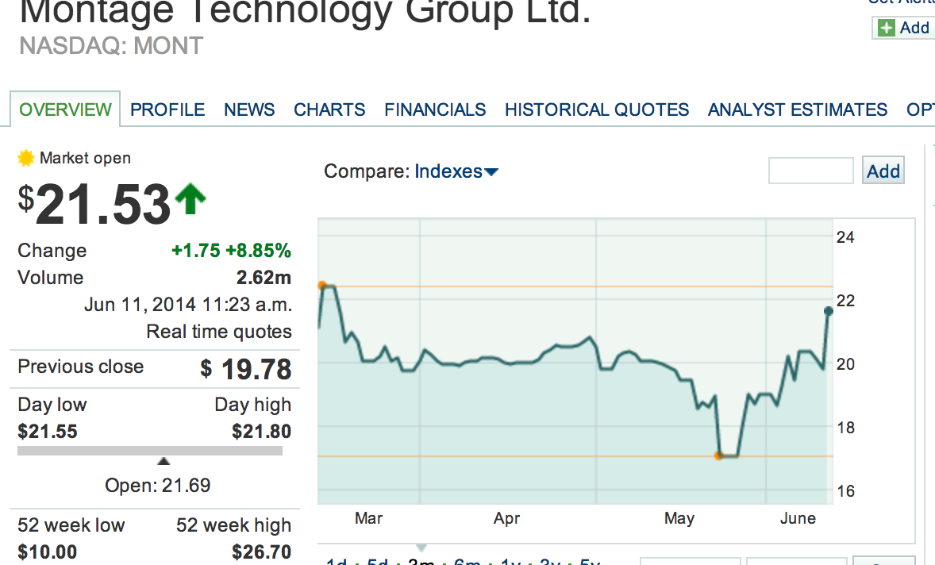Click the compare symbol text box

pyautogui.click(x=810, y=171)
